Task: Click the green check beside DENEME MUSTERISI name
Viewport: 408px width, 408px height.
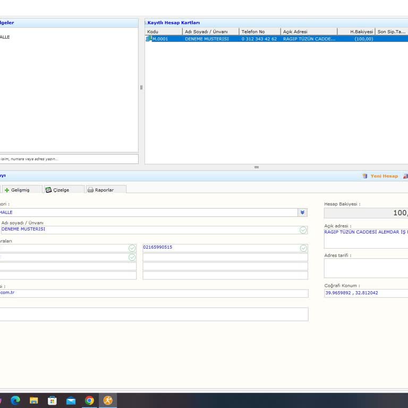Action: (303, 230)
